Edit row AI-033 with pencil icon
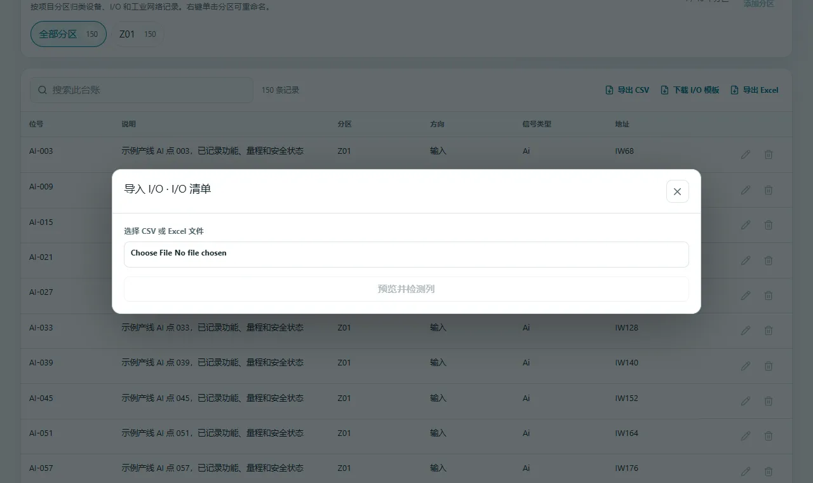Viewport: 813px width, 483px height. click(746, 330)
